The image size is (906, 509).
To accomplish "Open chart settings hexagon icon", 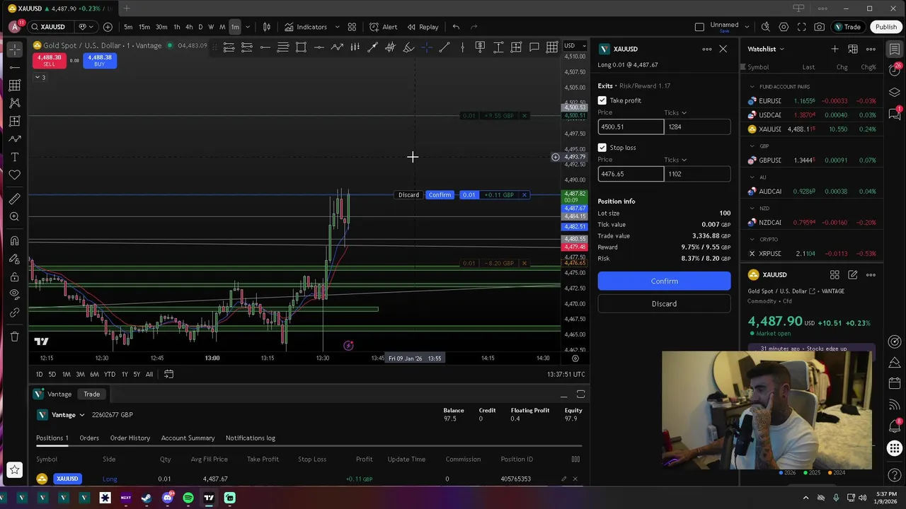I will [x=784, y=27].
